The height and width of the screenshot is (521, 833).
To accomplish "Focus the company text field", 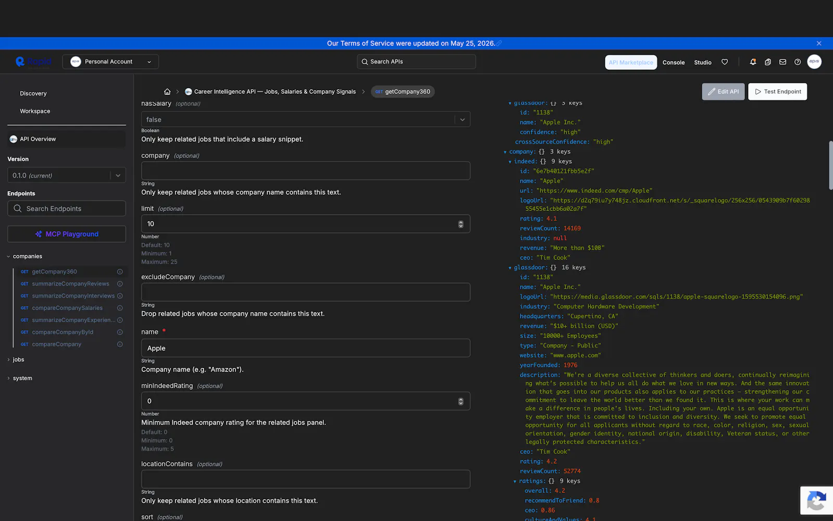I will [x=306, y=171].
